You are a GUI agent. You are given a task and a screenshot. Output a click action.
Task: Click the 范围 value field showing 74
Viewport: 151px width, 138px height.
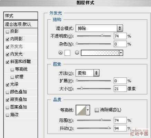click(120, 120)
